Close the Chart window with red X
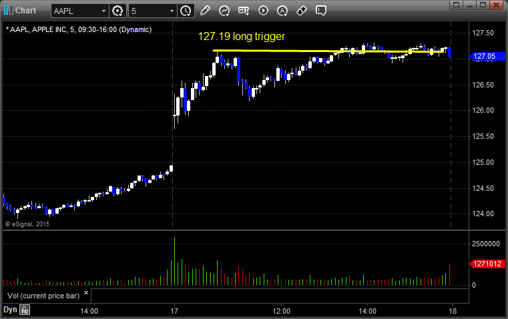This screenshot has height=319, width=508. point(496,5)
